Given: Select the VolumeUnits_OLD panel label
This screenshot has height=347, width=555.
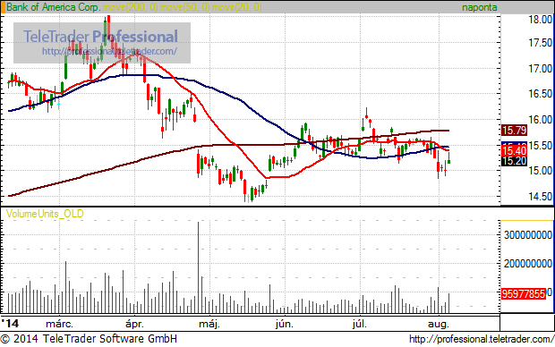Looking at the screenshot, I should [x=45, y=214].
